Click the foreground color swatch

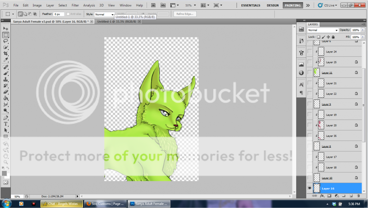click(x=4, y=173)
